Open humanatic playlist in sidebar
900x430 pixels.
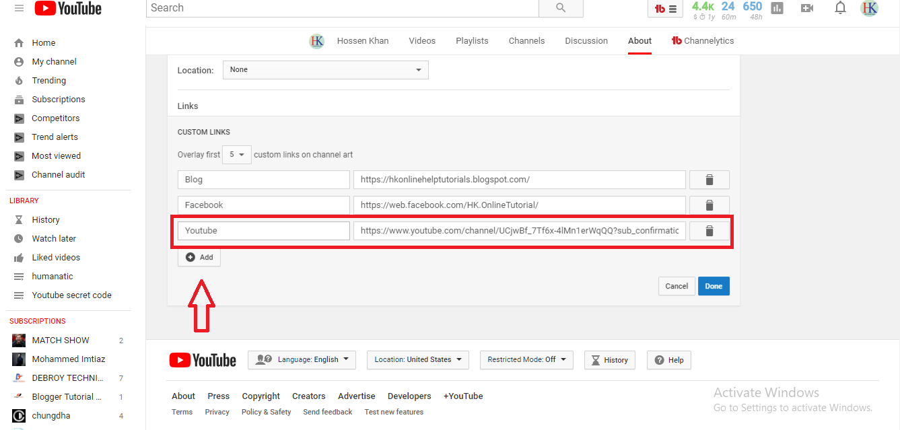(x=53, y=276)
